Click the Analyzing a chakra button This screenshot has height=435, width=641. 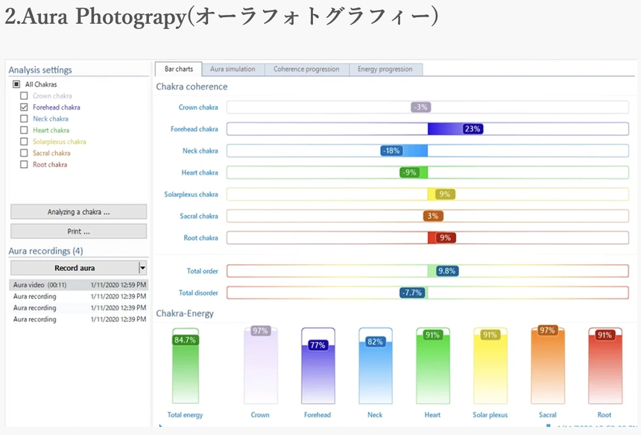coord(78,212)
